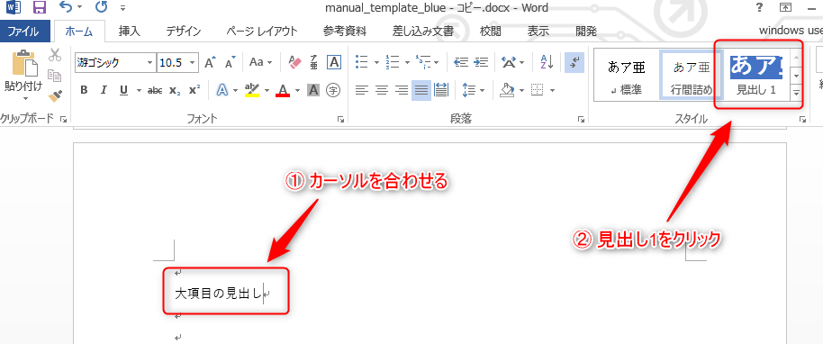Open the font dialog launcher
823x344 pixels.
(340, 120)
